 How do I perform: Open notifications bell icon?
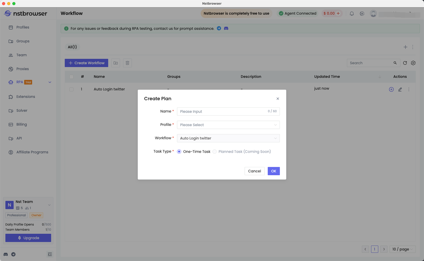click(x=352, y=14)
